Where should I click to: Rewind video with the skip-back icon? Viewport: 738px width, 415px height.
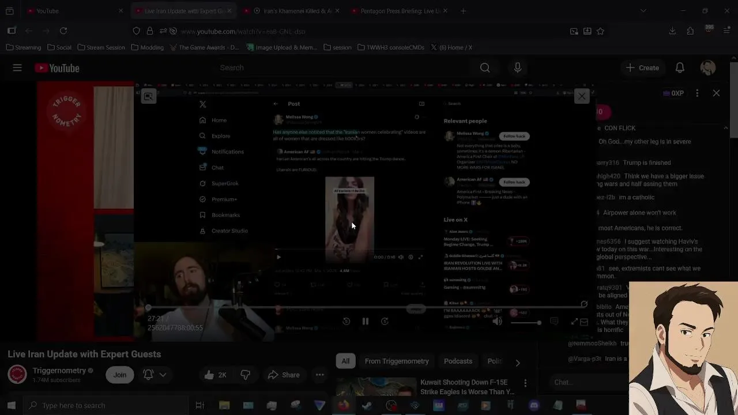[x=347, y=322]
